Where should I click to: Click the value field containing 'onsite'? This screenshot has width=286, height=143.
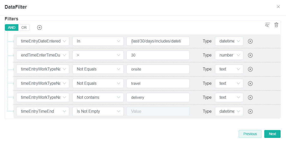(x=158, y=69)
